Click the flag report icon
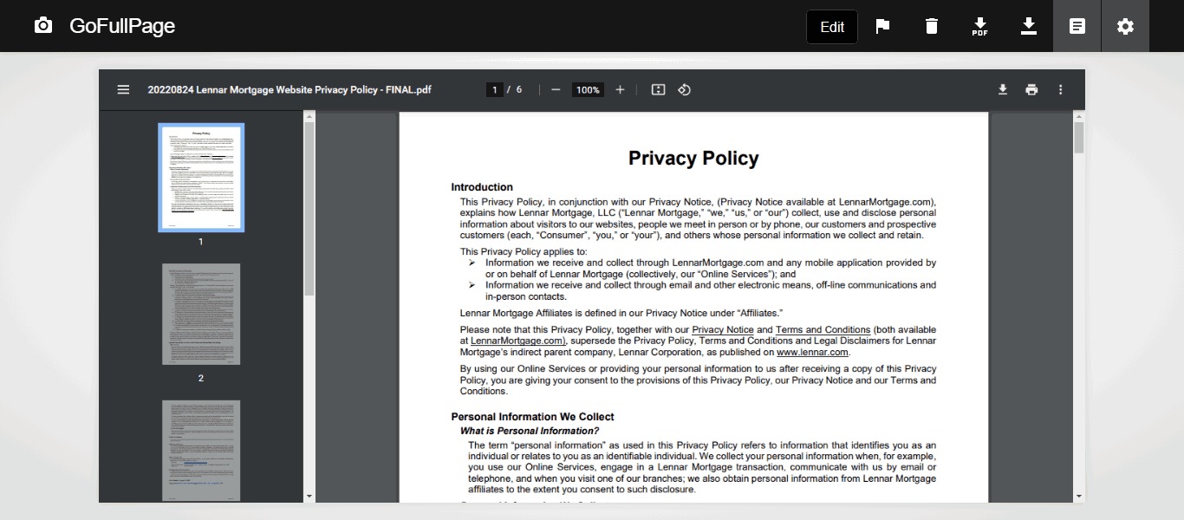The height and width of the screenshot is (520, 1184). tap(882, 26)
